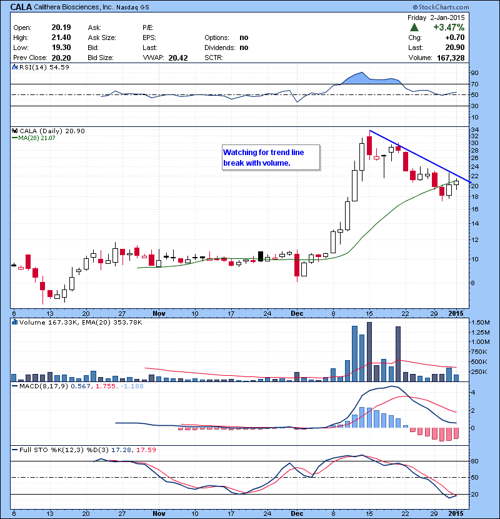Click the High value 21.40
Viewport: 500px width, 519px height.
[x=61, y=38]
